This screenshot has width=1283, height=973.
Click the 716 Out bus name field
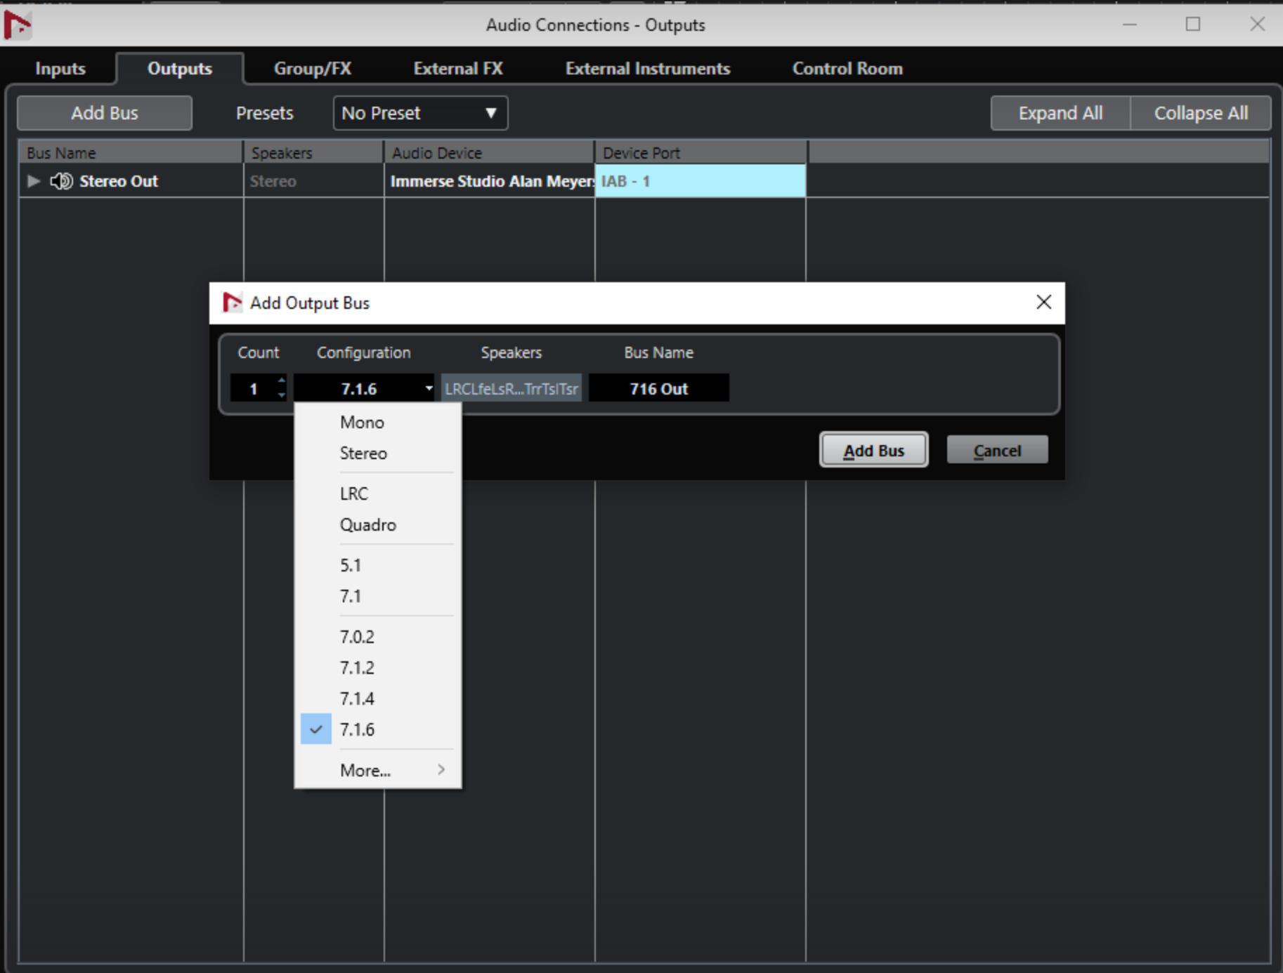pyautogui.click(x=658, y=388)
